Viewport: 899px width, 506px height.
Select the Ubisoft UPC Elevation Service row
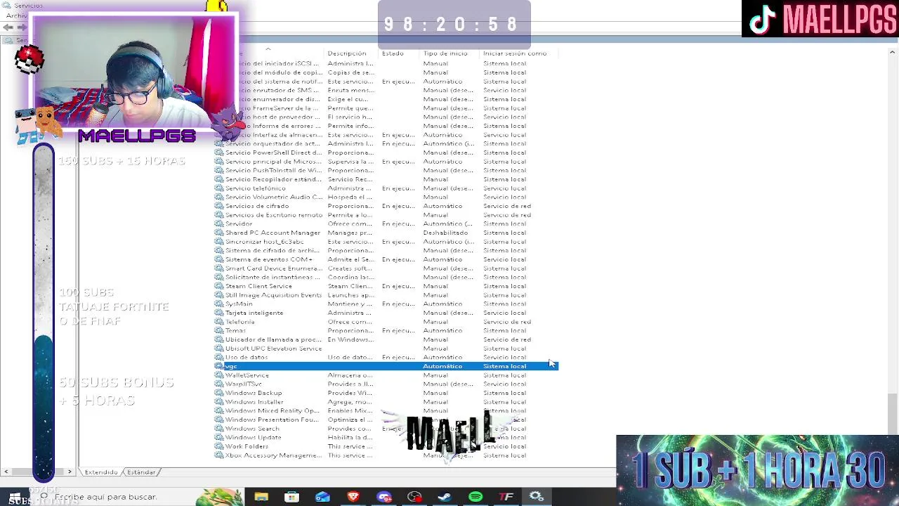pyautogui.click(x=386, y=349)
